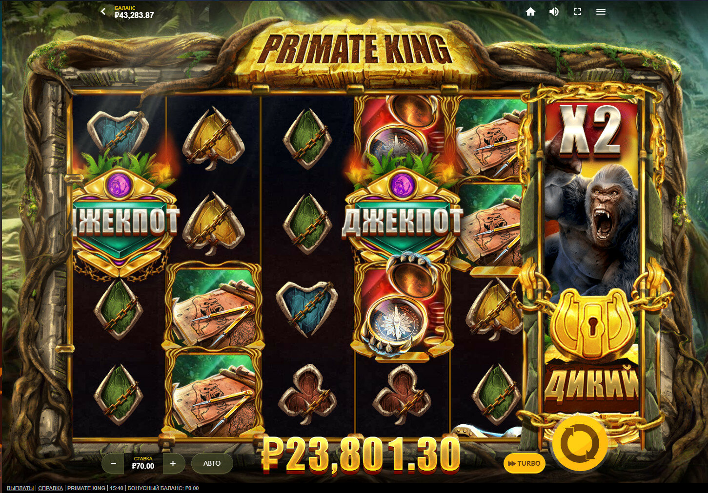Viewport: 708px width, 493px height.
Task: Start autoplay with АВТО button
Action: pos(212,463)
